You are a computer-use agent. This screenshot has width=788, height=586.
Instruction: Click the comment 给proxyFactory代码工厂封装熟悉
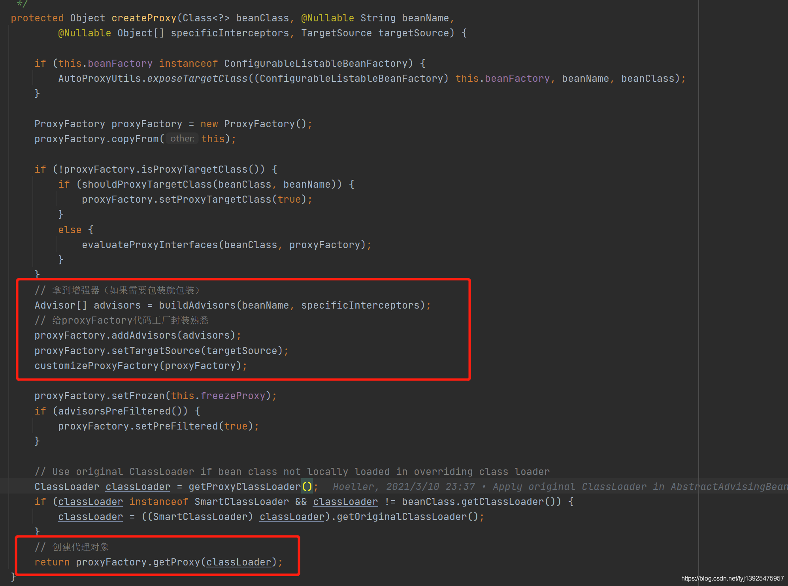(122, 320)
